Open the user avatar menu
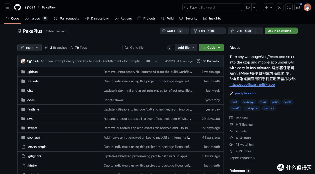 click(x=307, y=7)
